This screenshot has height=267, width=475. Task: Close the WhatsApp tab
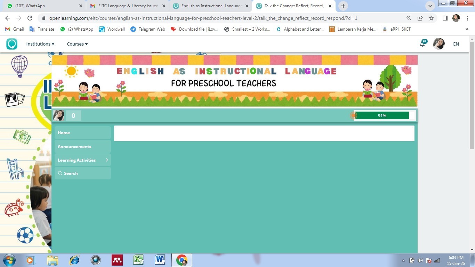(80, 6)
